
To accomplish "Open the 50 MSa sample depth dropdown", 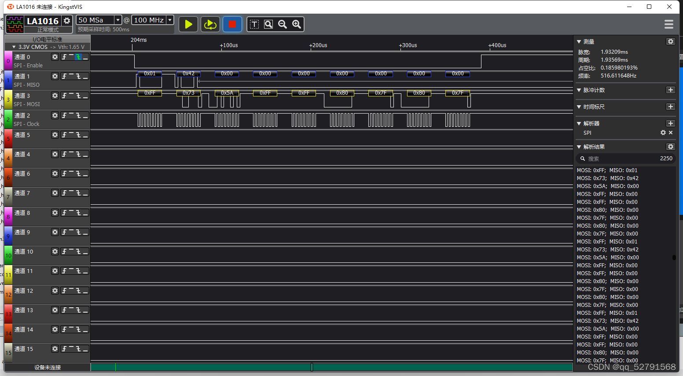I will 118,20.
